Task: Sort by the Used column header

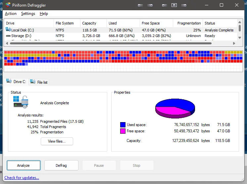Action: tap(123, 23)
